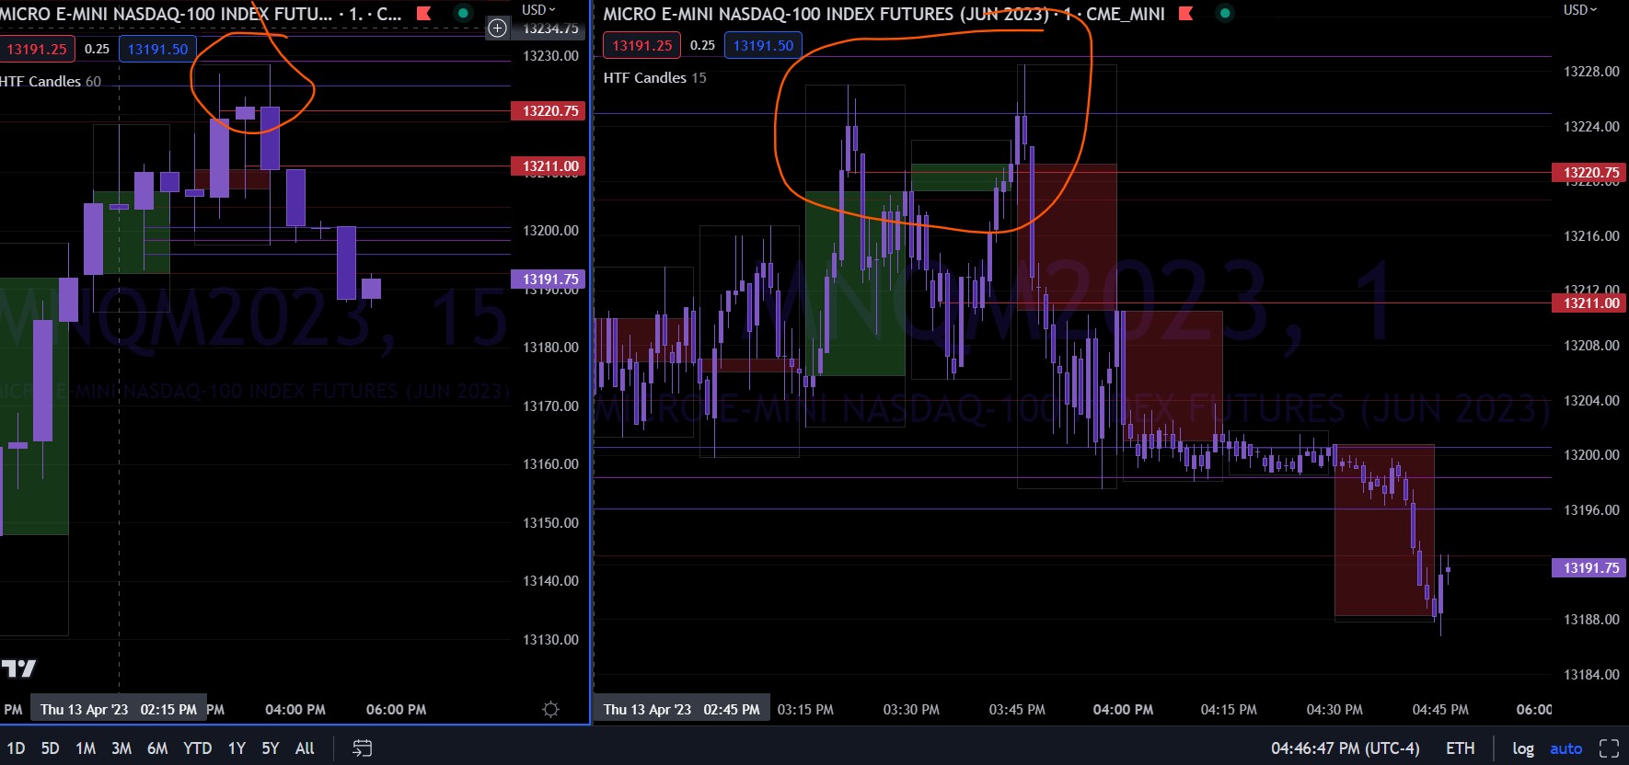Click the 06:00 PM label on left chart time axis
The height and width of the screenshot is (765, 1629).
coord(396,710)
